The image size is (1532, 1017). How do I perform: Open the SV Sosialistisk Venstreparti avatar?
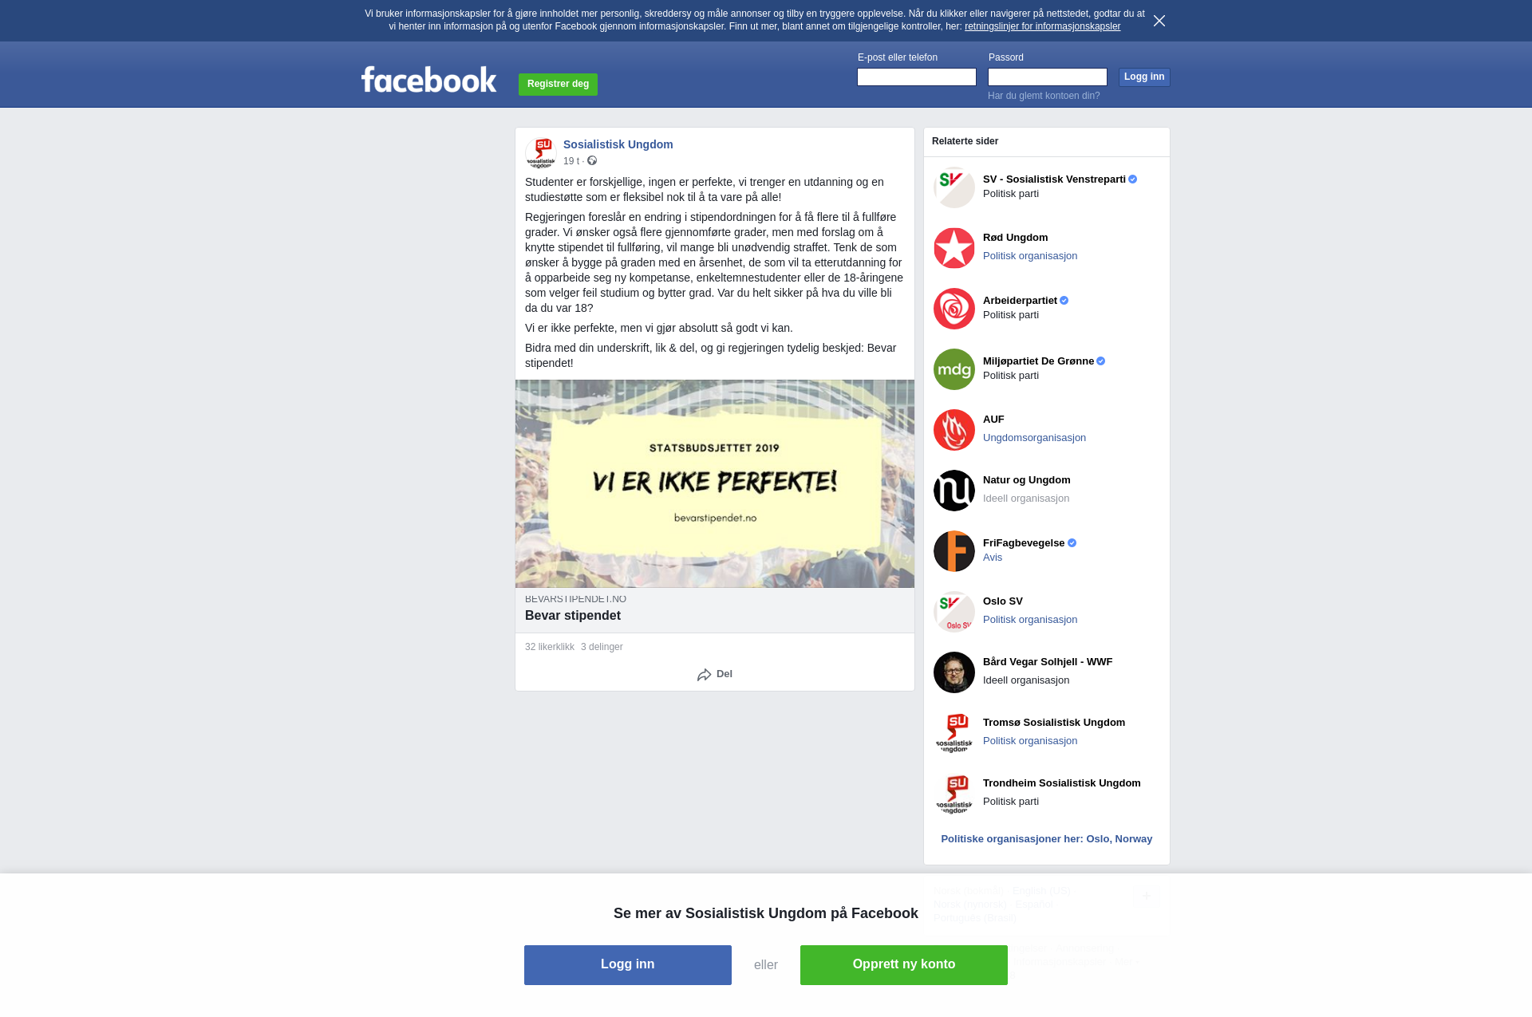click(x=954, y=187)
